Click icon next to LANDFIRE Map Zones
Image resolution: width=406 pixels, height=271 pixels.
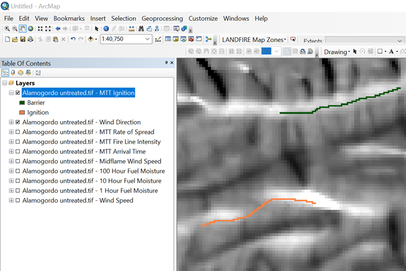(293, 39)
